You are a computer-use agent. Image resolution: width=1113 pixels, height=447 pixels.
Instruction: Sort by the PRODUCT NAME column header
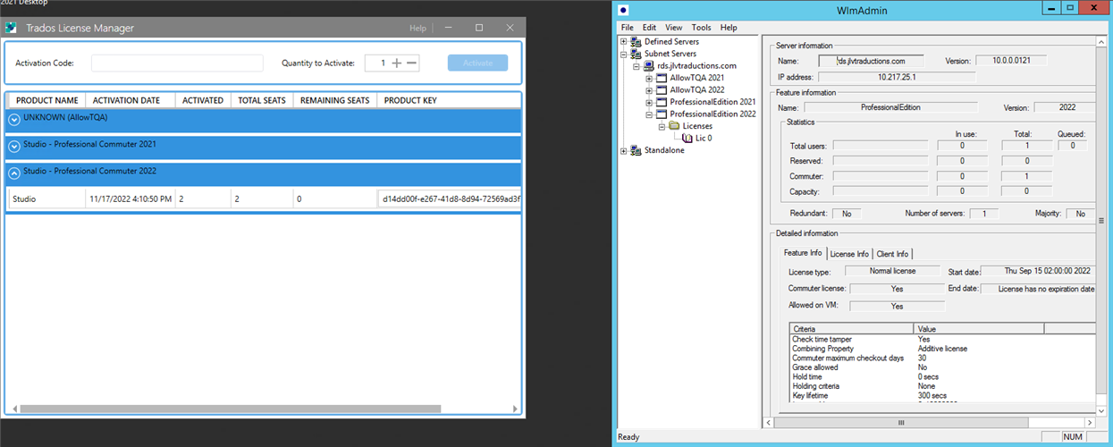(x=47, y=100)
